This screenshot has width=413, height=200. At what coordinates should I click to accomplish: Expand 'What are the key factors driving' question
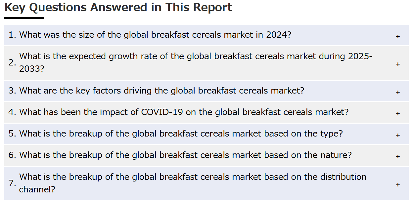(206, 91)
